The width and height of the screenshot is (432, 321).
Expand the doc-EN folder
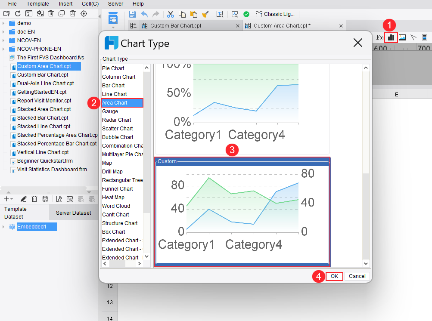(x=3, y=32)
